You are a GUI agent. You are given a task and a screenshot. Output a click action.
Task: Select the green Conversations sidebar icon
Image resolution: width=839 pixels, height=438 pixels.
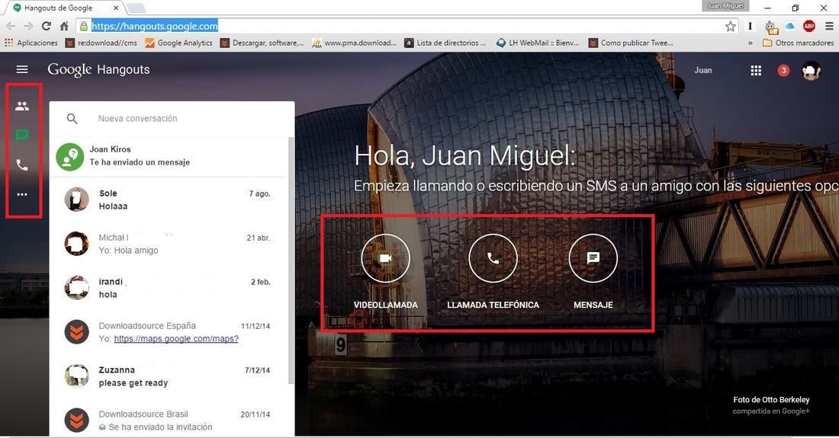(x=22, y=135)
